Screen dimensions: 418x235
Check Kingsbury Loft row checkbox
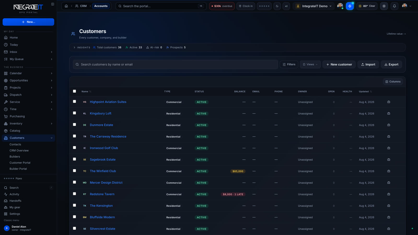click(74, 113)
